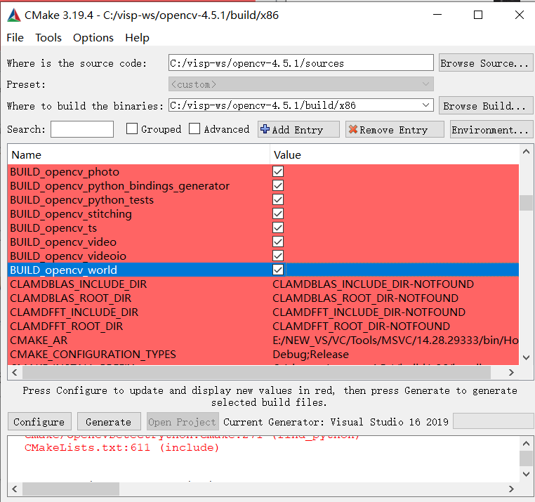Screen dimensions: 535x502
Task: Click the CMakeLists.txt:611 log line
Action: coord(121,447)
